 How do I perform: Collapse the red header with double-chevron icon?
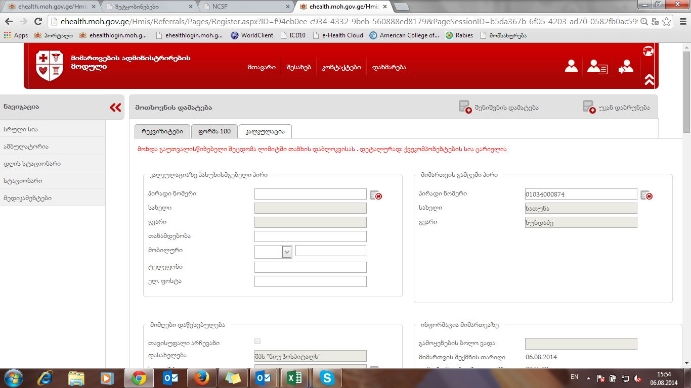click(649, 79)
